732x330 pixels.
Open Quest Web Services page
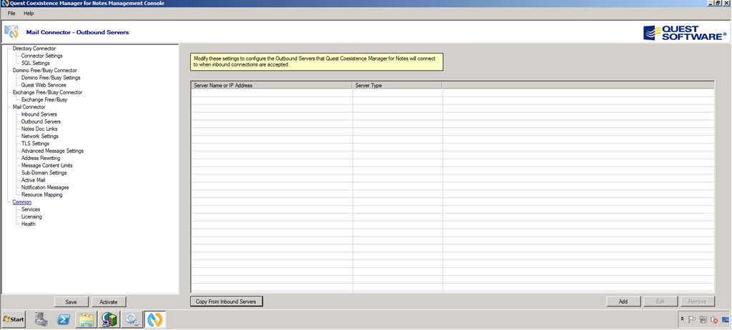tap(44, 85)
